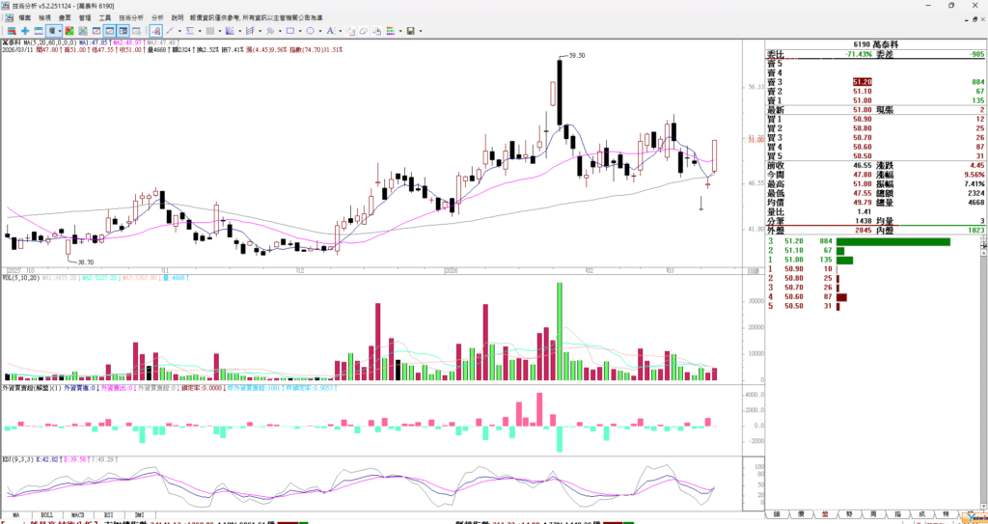Select the rectangle drawing tool
This screenshot has width=988, height=524.
290,31
